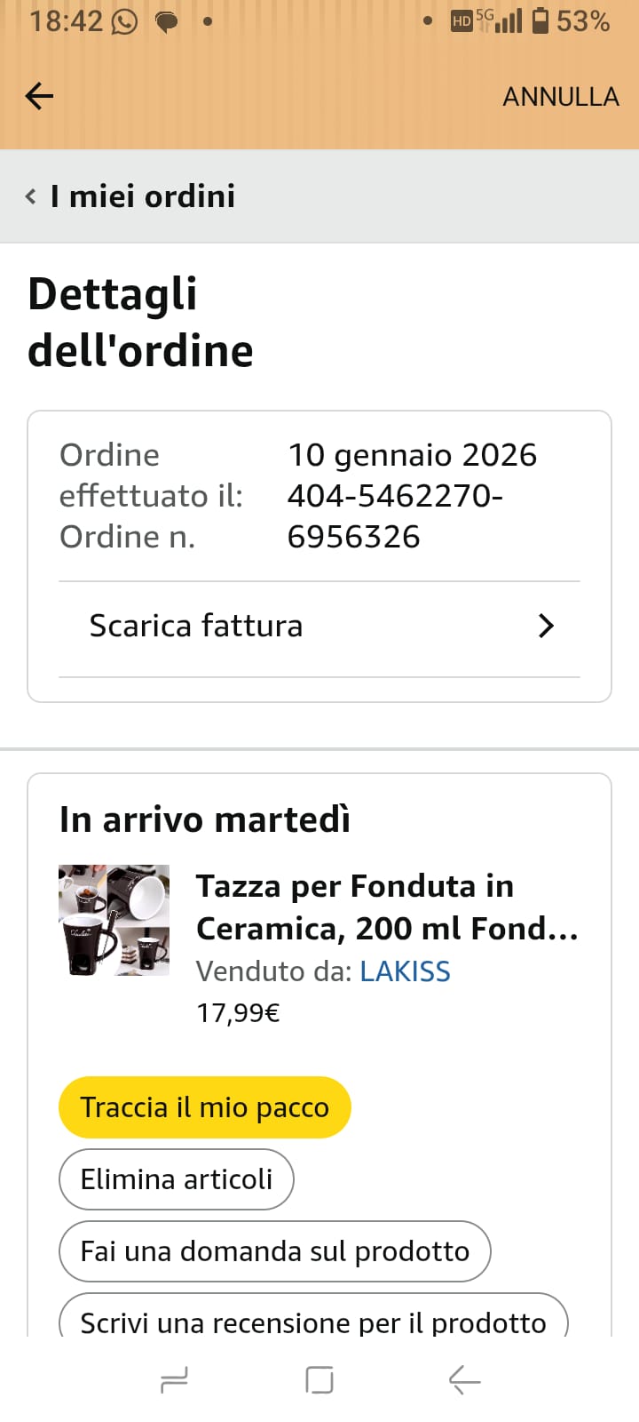The height and width of the screenshot is (1422, 639).
Task: Tap the chevron left of I miei ordini
Action: [x=31, y=196]
